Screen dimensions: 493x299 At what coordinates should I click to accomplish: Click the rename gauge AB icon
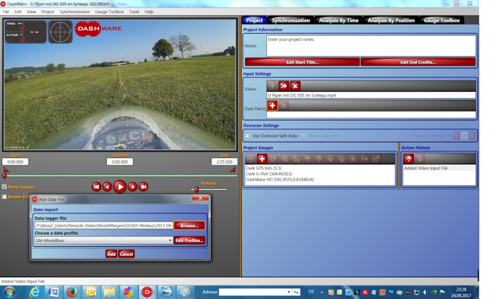[296, 159]
